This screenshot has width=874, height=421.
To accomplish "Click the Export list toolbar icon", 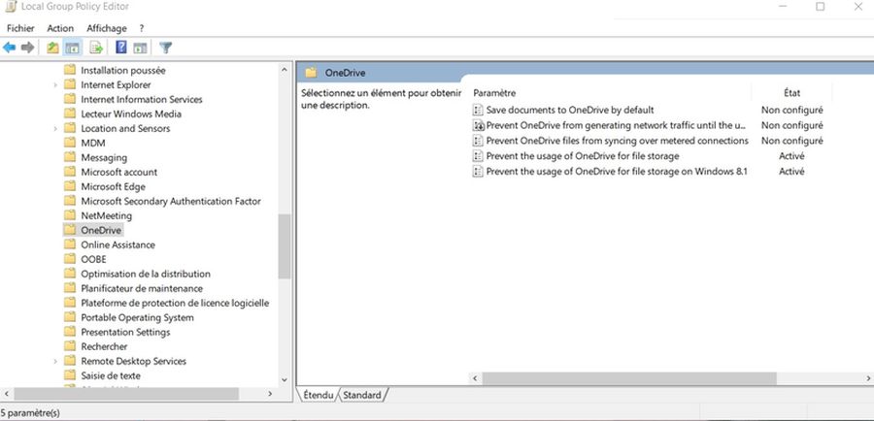I will pos(96,48).
